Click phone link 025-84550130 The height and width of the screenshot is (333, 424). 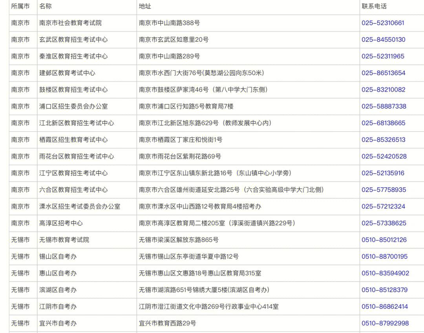[383, 40]
